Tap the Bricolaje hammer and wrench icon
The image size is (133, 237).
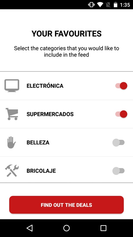[x=12, y=171]
